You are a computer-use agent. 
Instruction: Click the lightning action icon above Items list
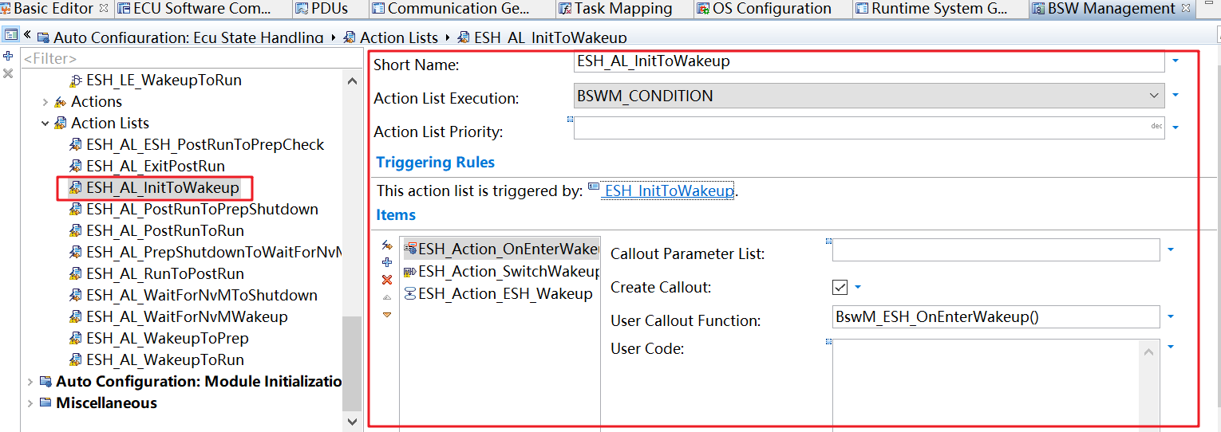387,245
